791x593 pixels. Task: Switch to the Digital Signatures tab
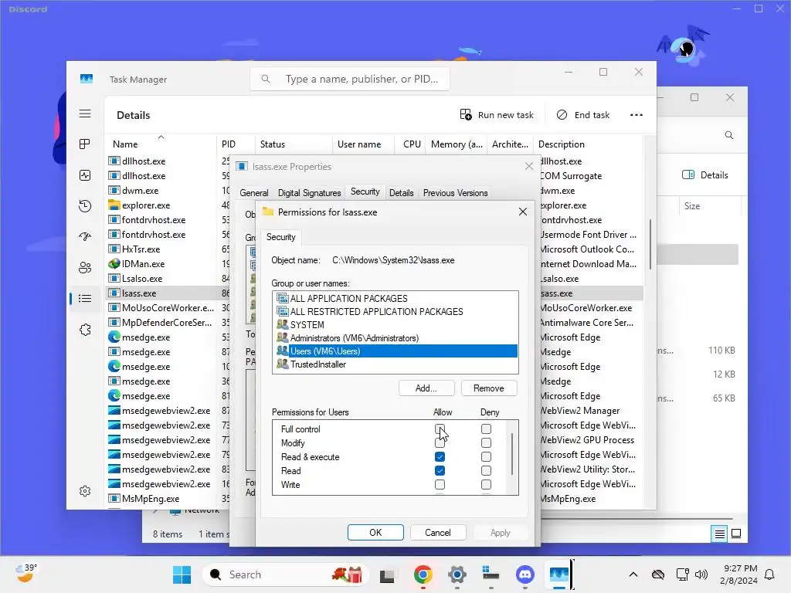[x=309, y=192]
